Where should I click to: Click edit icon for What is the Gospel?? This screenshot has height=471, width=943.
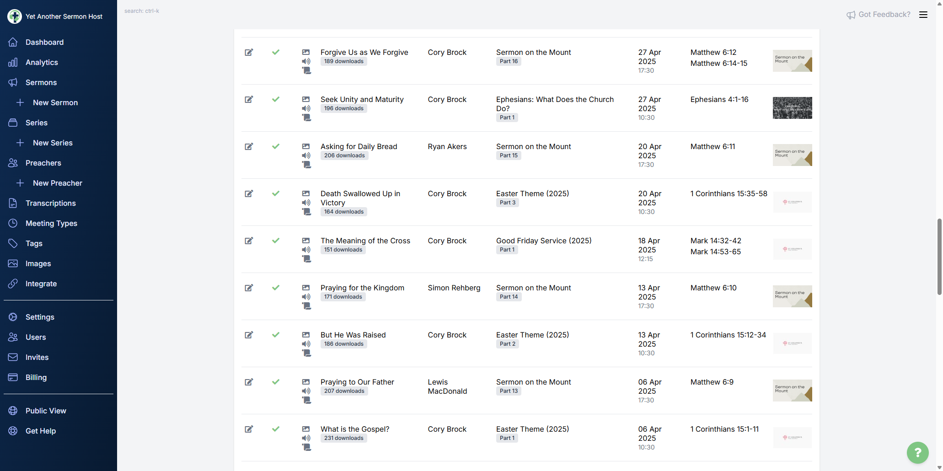point(249,429)
